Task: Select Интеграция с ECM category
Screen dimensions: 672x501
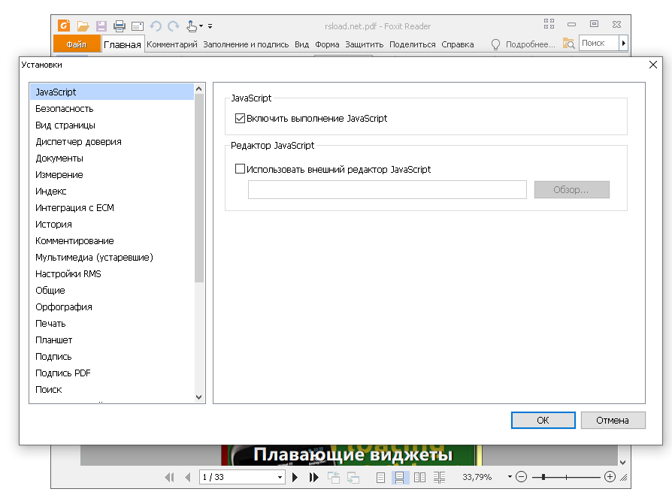Action: pyautogui.click(x=112, y=207)
